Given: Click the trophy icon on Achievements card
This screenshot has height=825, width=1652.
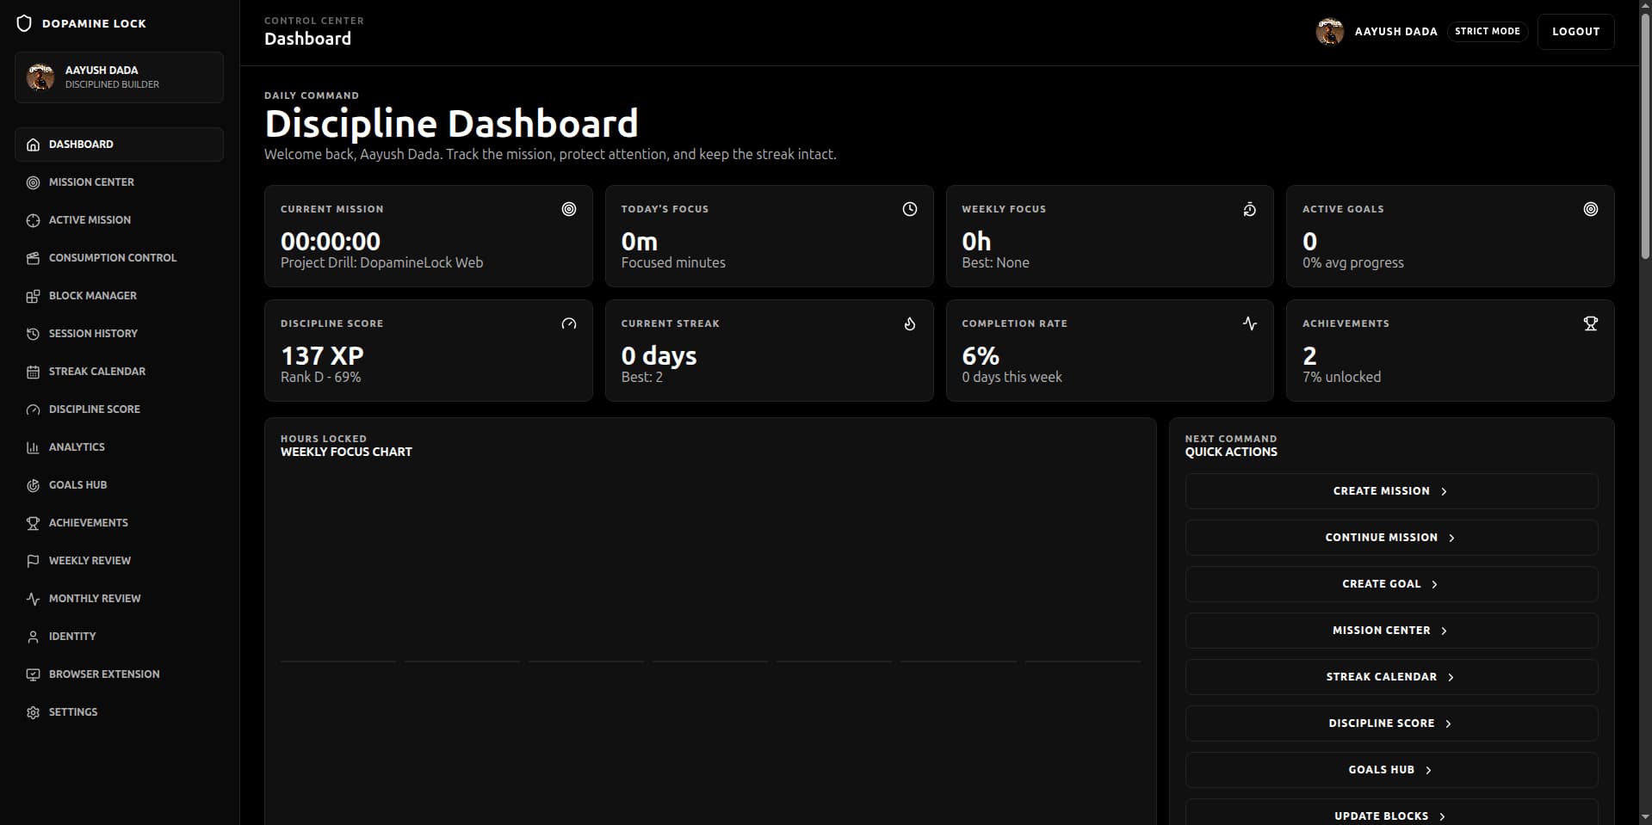Looking at the screenshot, I should point(1591,323).
